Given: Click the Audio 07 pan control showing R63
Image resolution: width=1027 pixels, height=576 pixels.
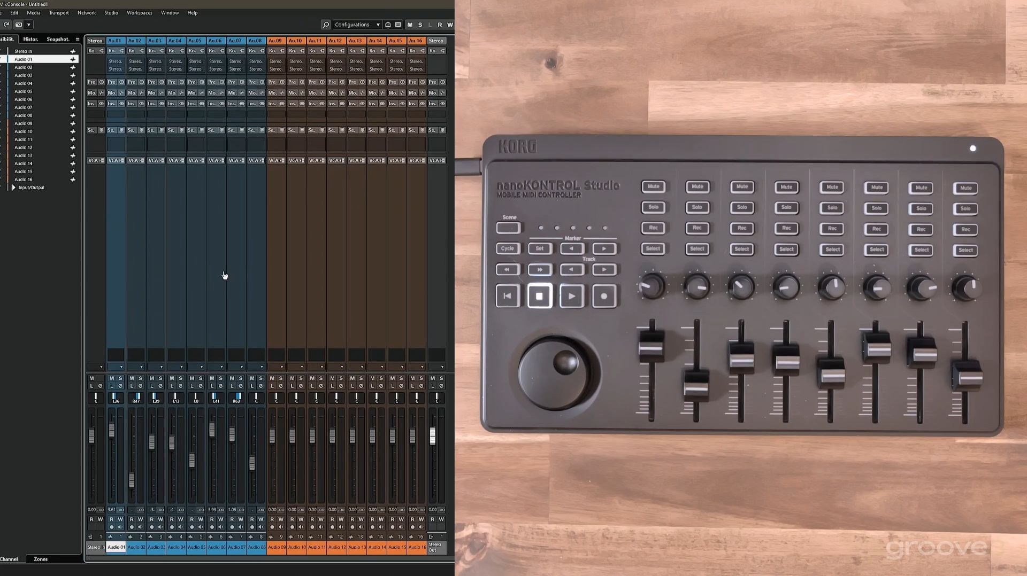Looking at the screenshot, I should (236, 398).
